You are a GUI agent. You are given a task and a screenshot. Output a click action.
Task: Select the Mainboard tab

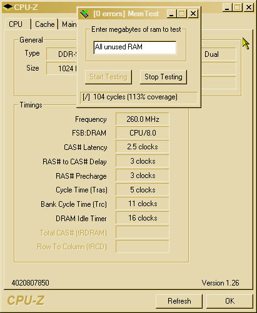(x=68, y=24)
